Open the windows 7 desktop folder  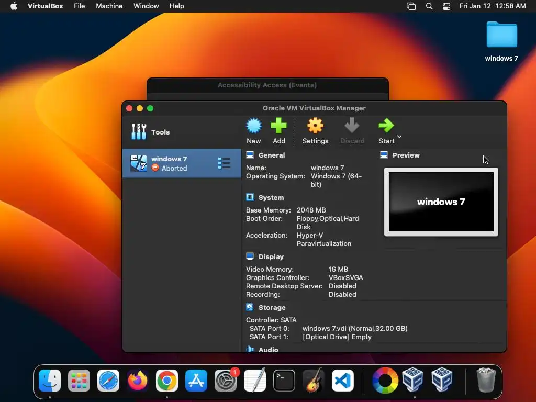coord(501,41)
